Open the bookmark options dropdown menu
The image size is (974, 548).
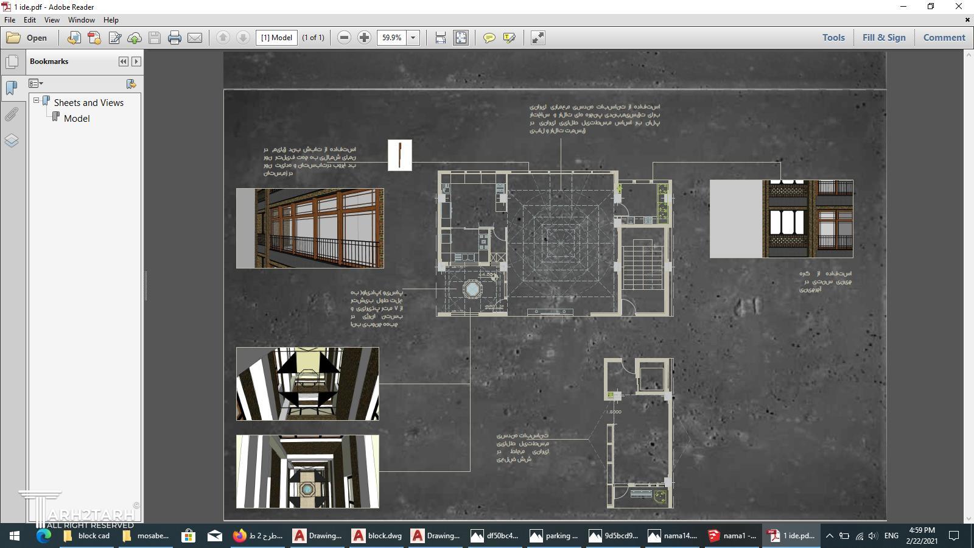pos(36,83)
